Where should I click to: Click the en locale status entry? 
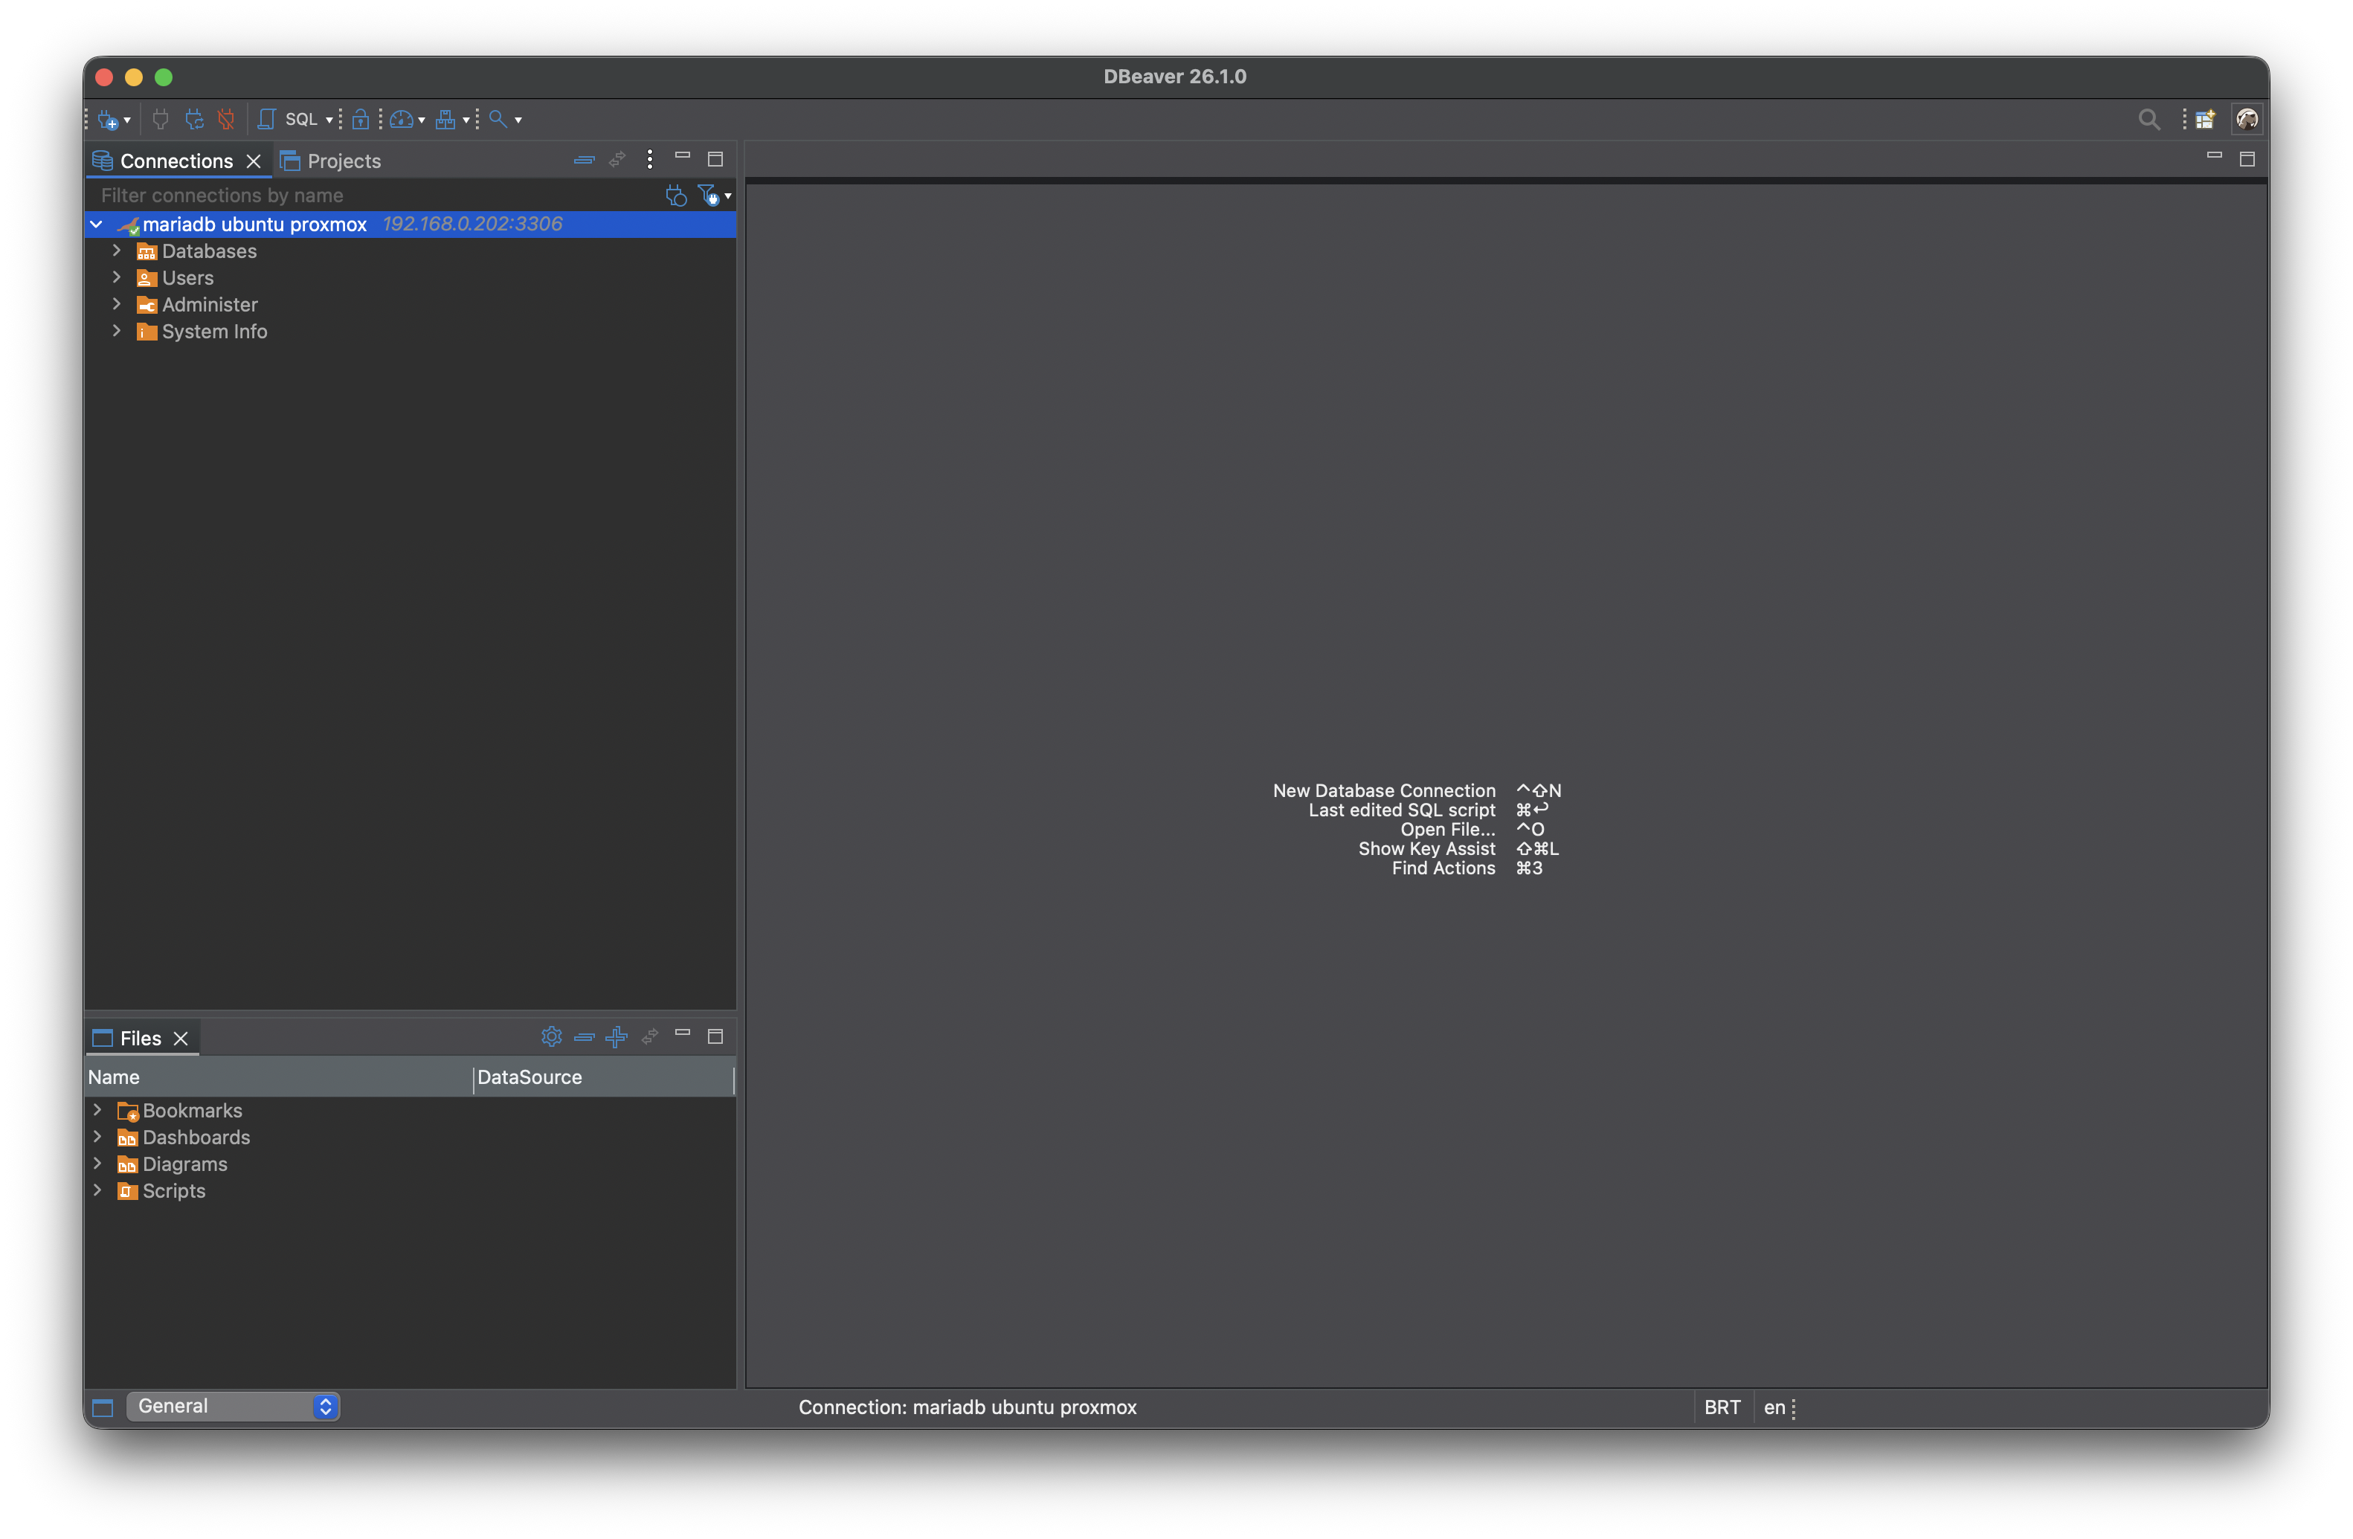[x=1774, y=1407]
